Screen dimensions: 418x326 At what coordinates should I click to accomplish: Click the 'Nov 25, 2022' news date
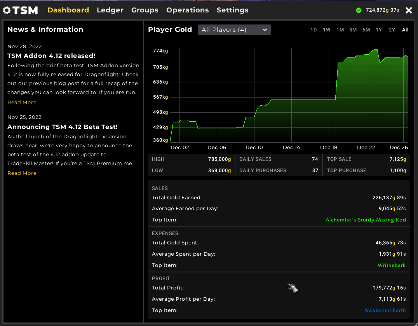click(24, 117)
